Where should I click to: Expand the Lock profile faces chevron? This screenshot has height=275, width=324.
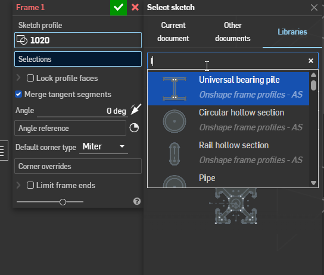point(18,78)
